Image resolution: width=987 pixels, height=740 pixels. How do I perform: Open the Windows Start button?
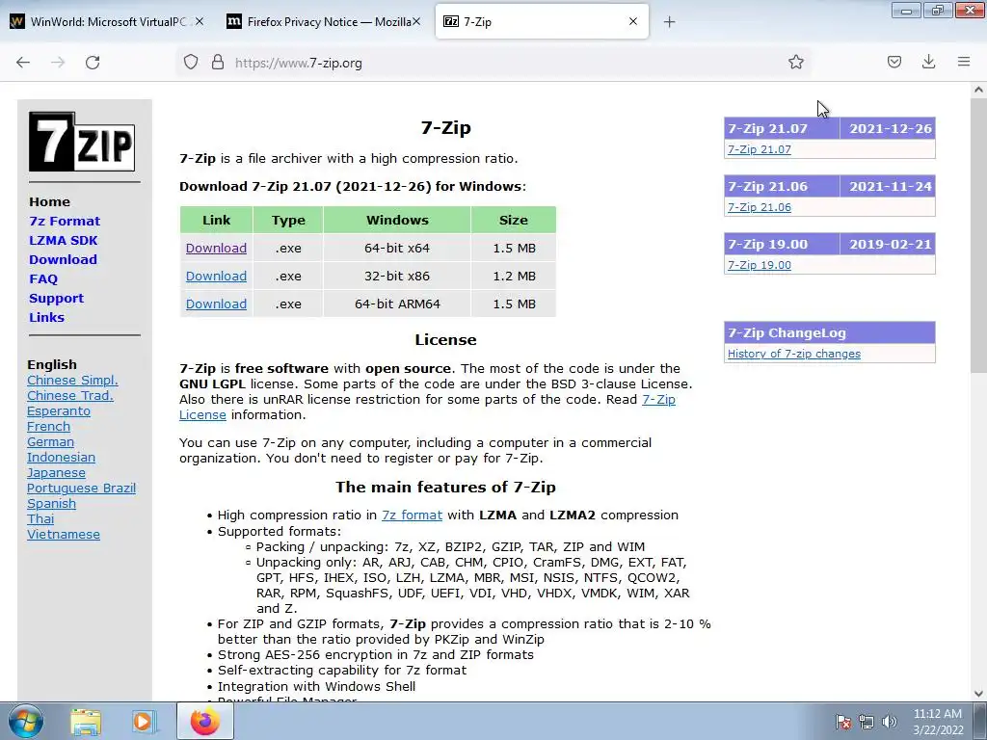[x=26, y=721]
